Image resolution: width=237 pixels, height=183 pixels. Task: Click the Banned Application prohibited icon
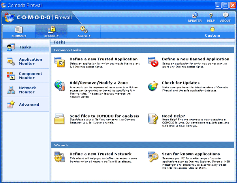[153, 62]
